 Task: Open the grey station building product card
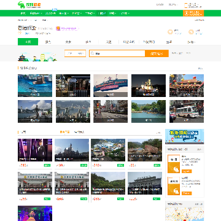[145, 183]
